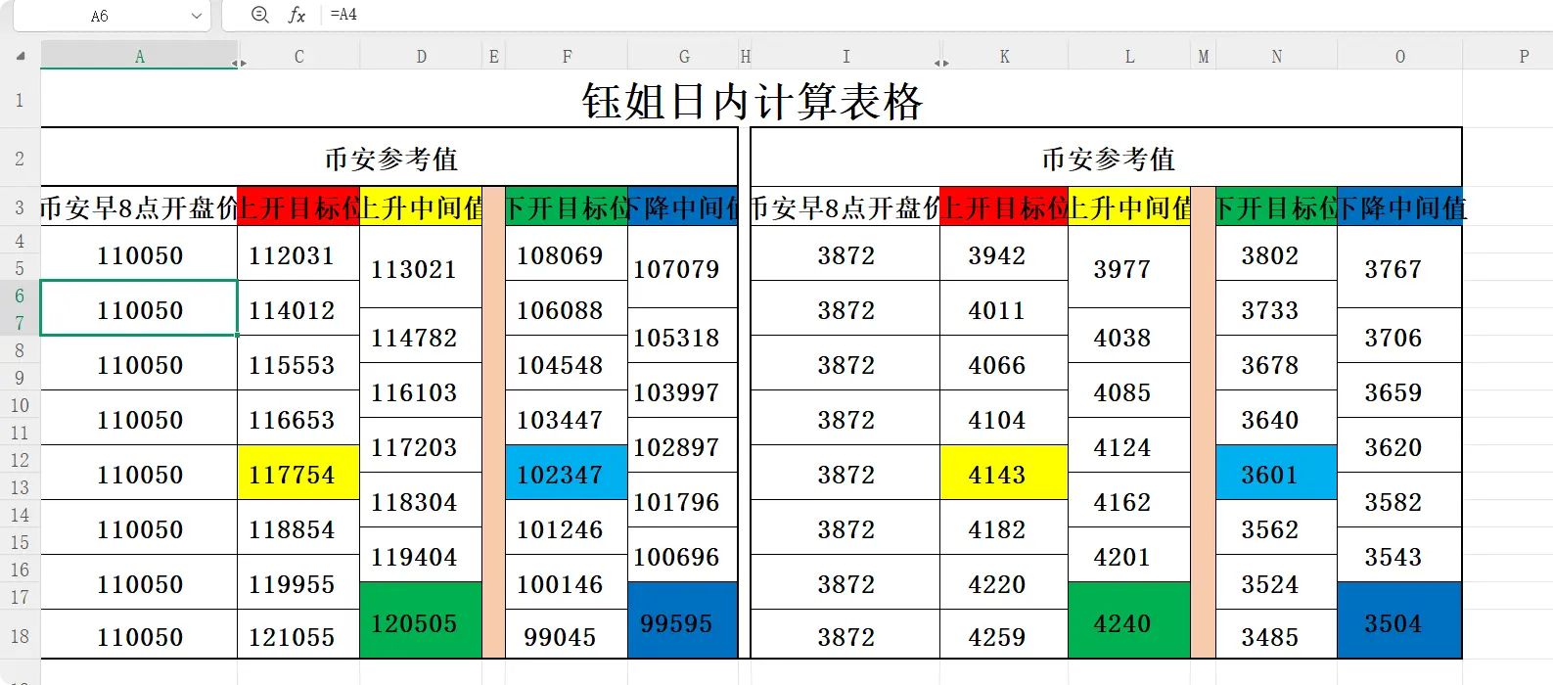Click red 上开目标位 header in column C
Viewport: 1553px width, 685px height.
click(x=298, y=207)
